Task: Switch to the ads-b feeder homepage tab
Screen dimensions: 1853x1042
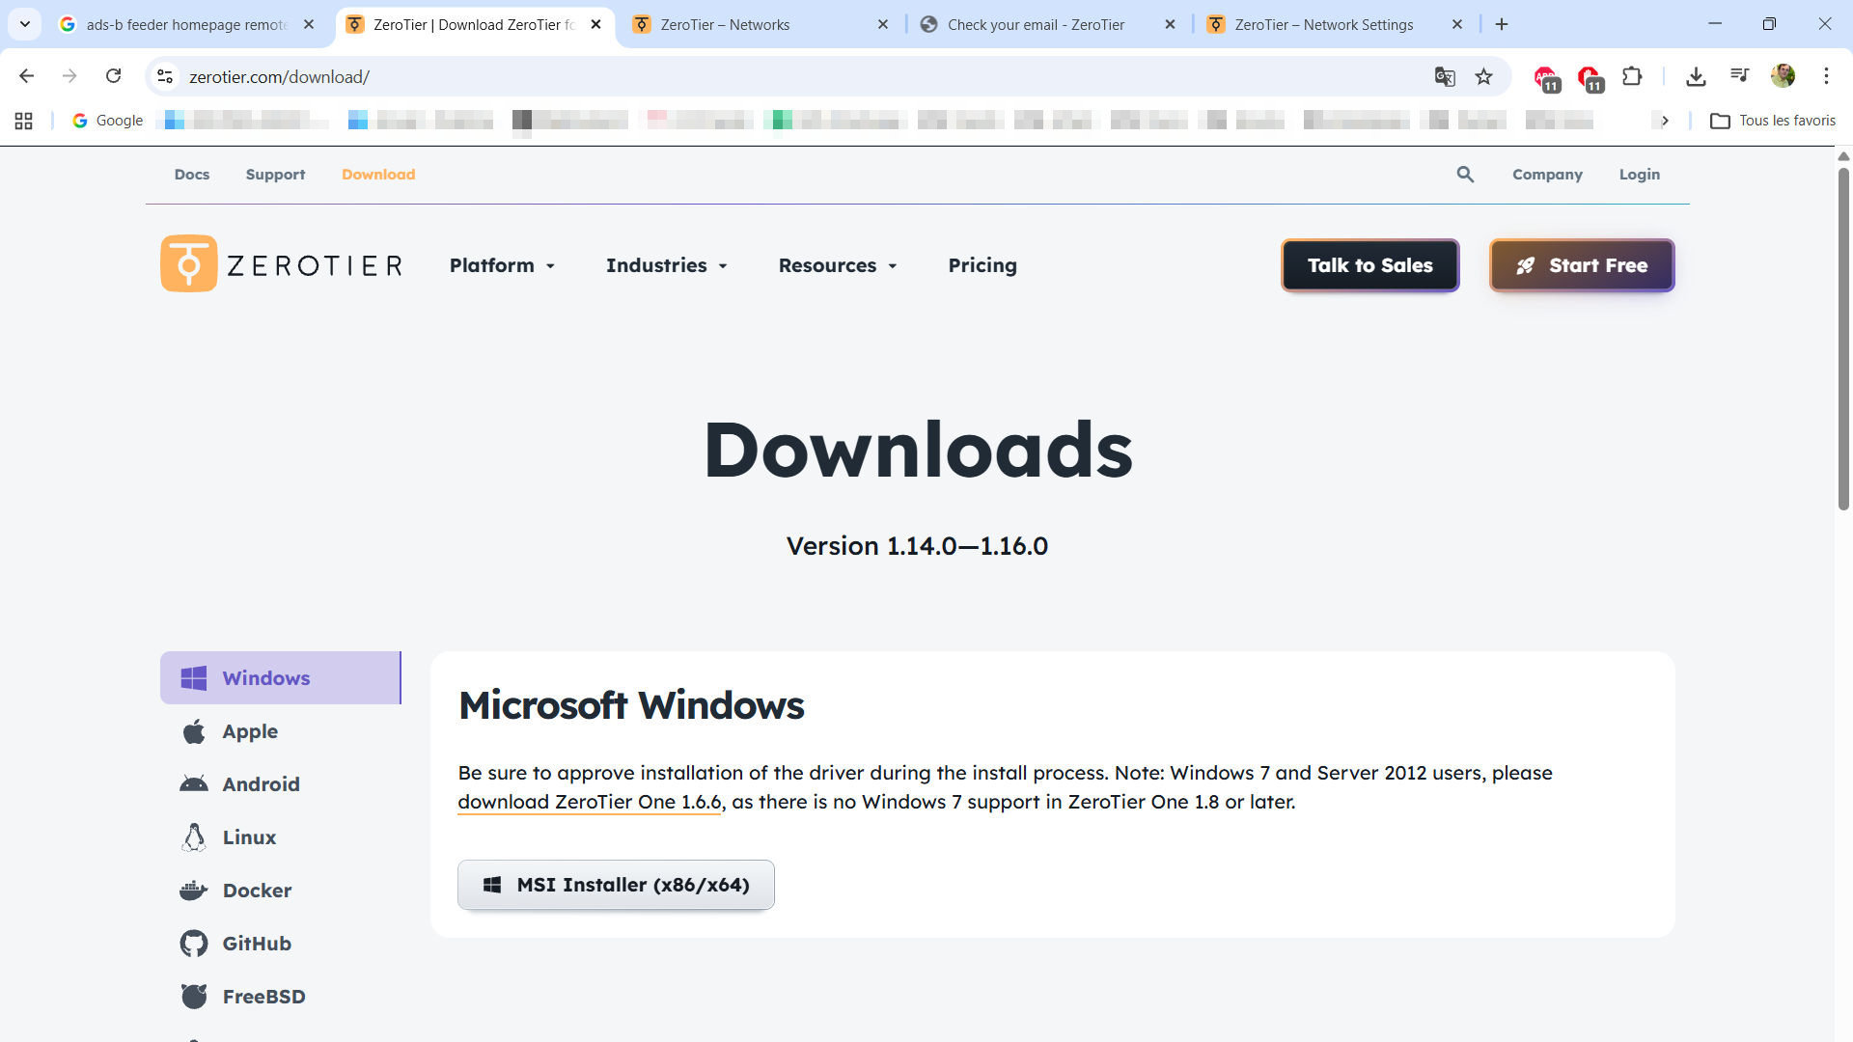Action: [186, 24]
